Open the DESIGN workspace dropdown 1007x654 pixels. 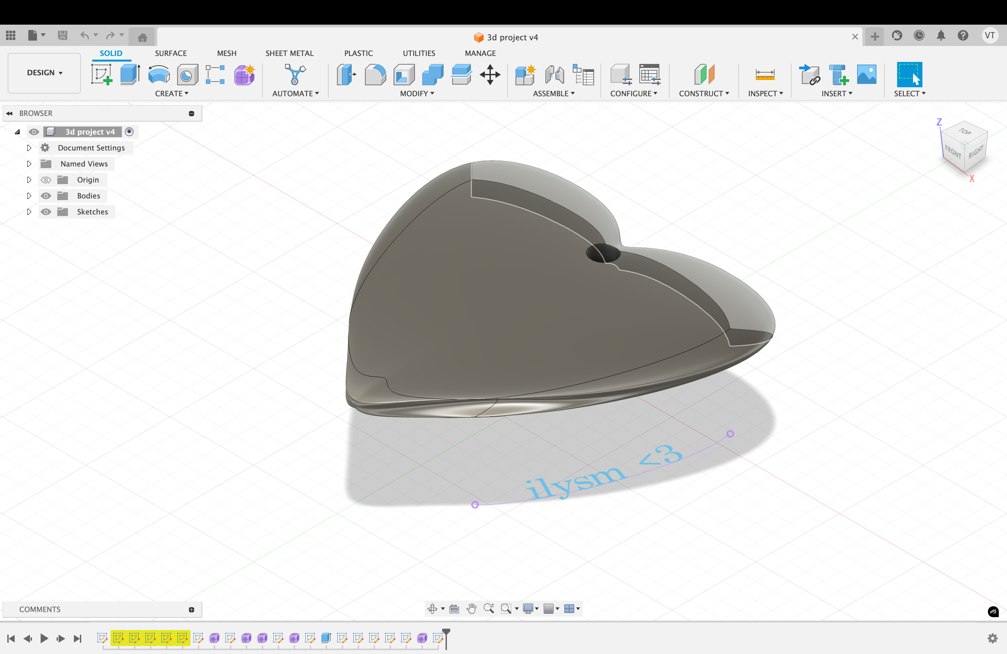point(44,73)
